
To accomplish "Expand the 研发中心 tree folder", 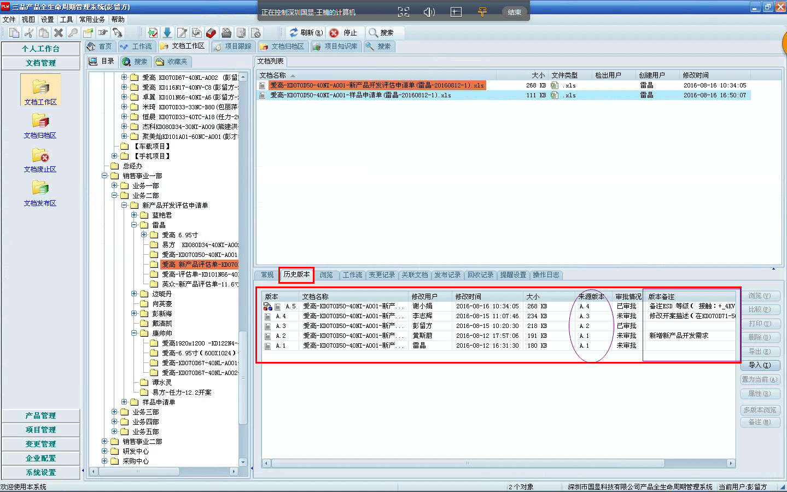I will 104,452.
